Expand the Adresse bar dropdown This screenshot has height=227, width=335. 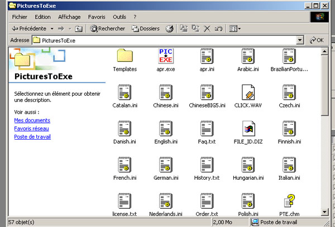300,40
